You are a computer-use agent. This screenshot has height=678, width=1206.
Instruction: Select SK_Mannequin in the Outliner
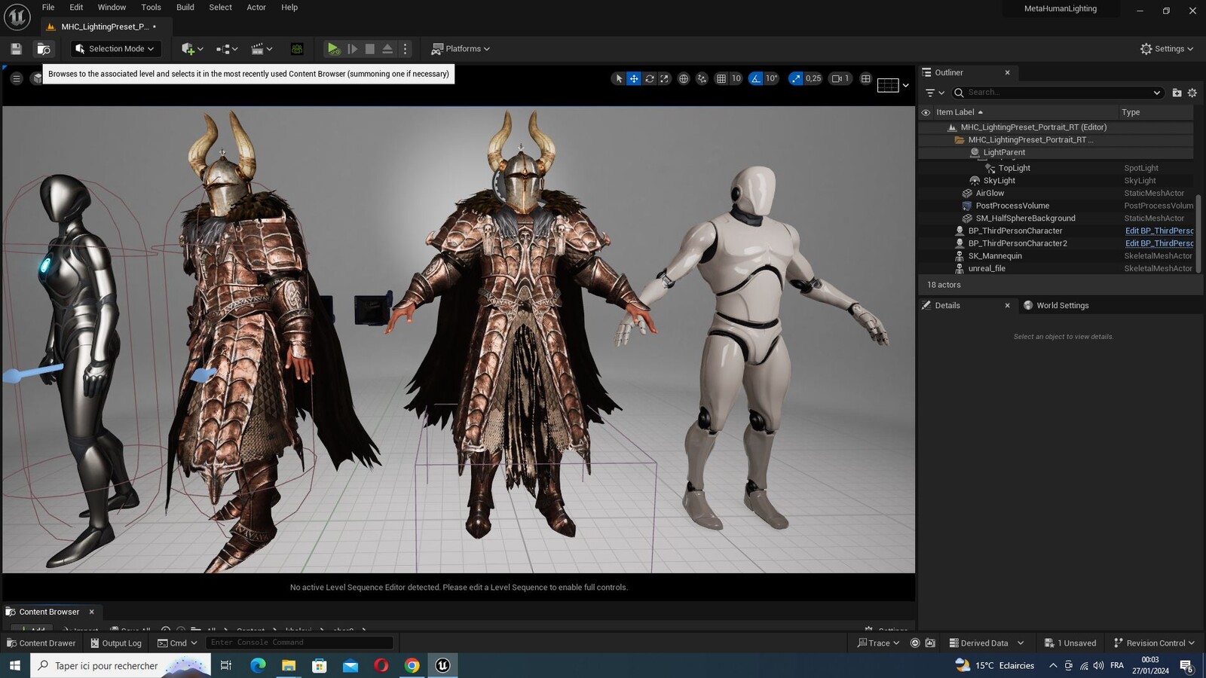pyautogui.click(x=995, y=256)
